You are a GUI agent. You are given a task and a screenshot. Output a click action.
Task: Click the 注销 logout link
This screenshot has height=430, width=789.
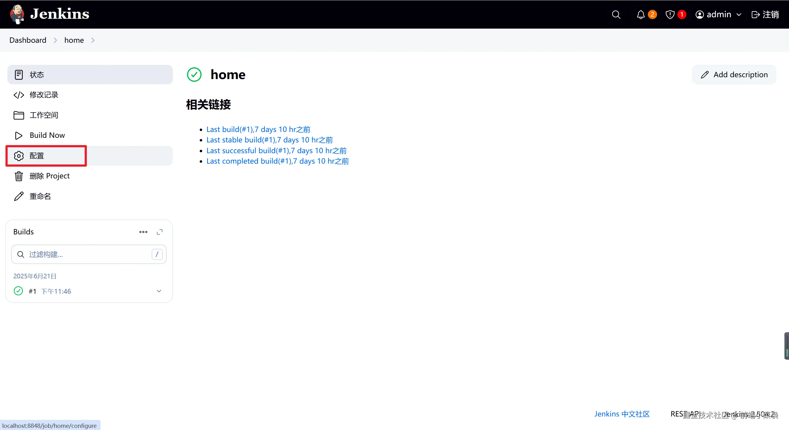pos(765,14)
